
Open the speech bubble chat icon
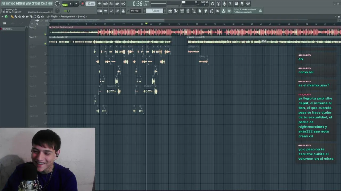pyautogui.click(x=248, y=4)
